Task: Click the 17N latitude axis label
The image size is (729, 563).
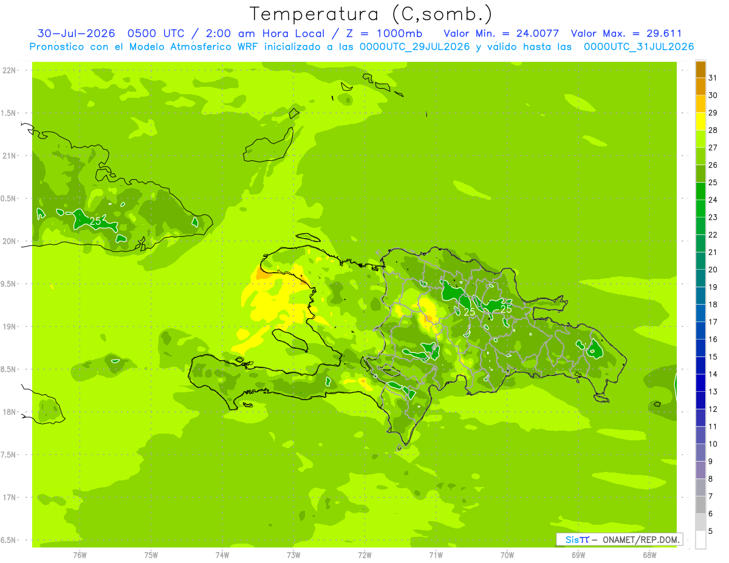Action: (x=9, y=497)
